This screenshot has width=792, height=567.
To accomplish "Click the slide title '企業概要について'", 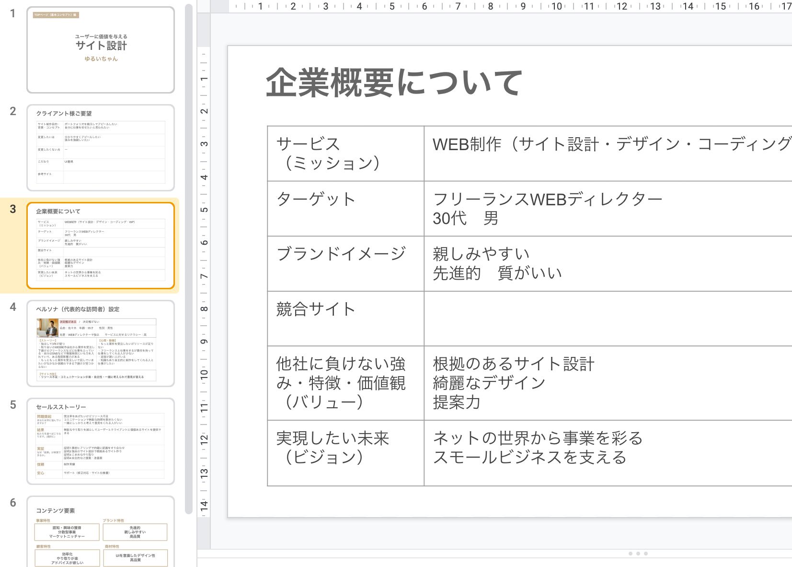I will click(x=394, y=83).
